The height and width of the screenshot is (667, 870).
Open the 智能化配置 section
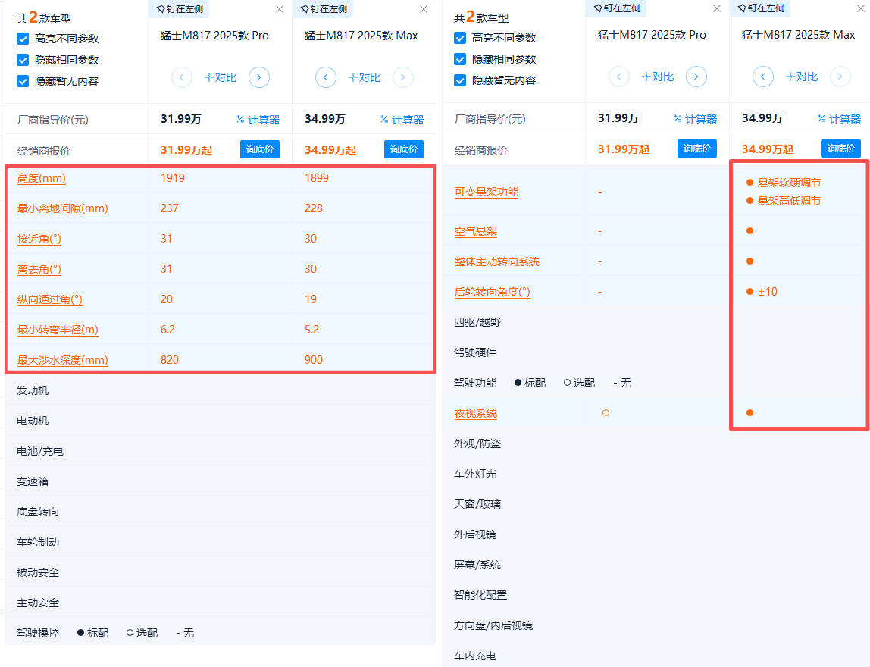(x=480, y=595)
